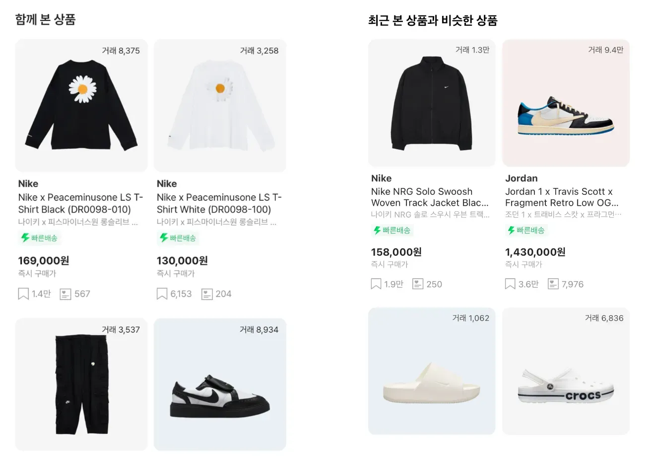The height and width of the screenshot is (464, 654).
Task: Bookmark the Peaceminusone LS T-Shirt White
Action: 162,294
